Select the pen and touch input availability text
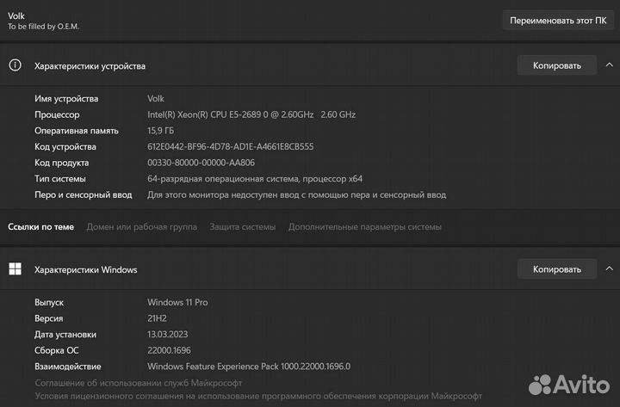620x407 pixels. [296, 194]
